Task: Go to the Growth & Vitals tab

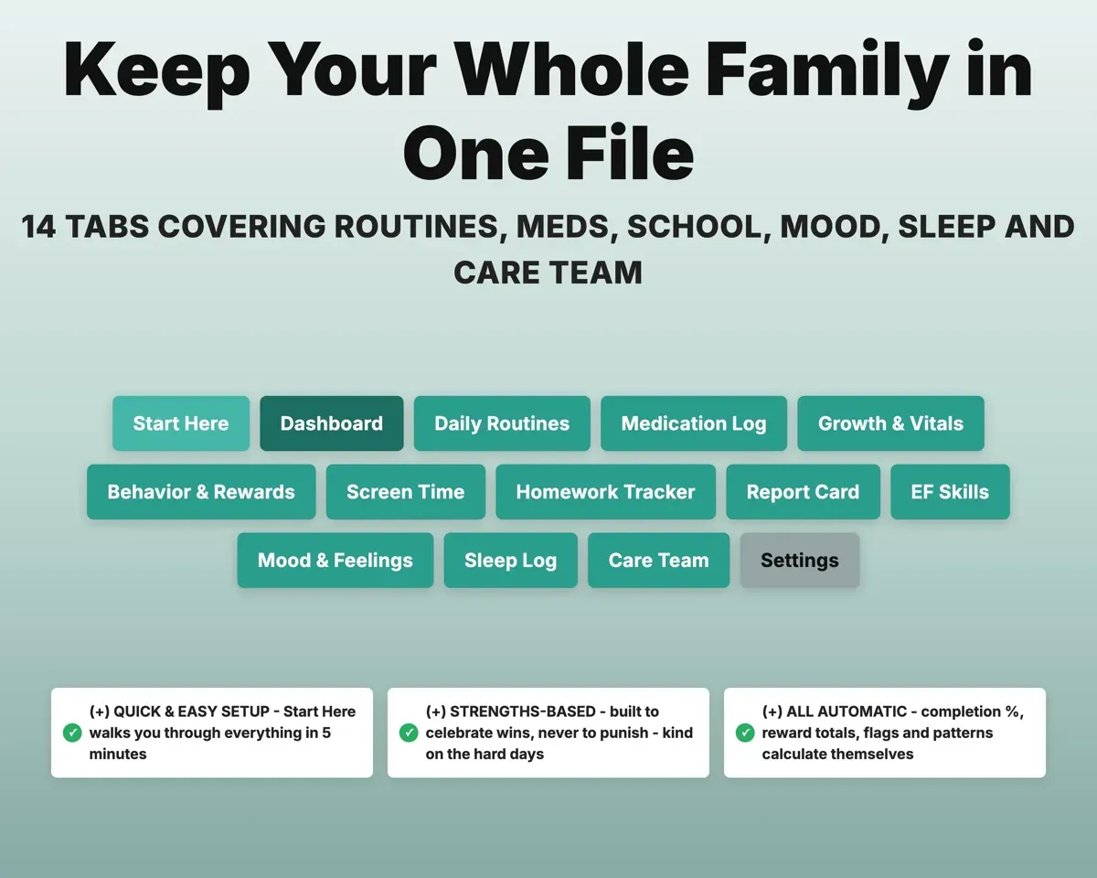Action: (x=891, y=423)
